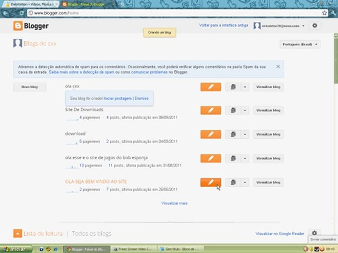This screenshot has height=253, width=338.
Task: Click the user profile avatar in header
Action: tap(257, 26)
